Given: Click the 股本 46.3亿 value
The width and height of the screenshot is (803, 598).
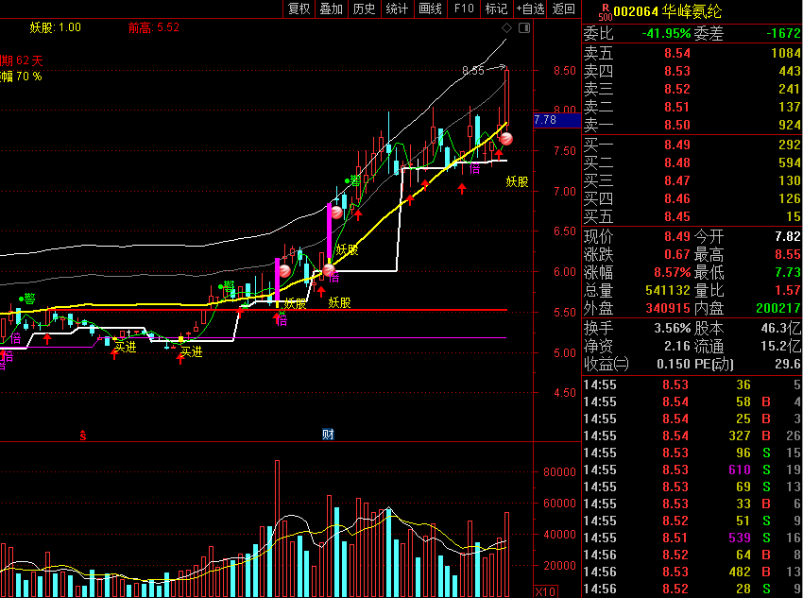Looking at the screenshot, I should (781, 328).
